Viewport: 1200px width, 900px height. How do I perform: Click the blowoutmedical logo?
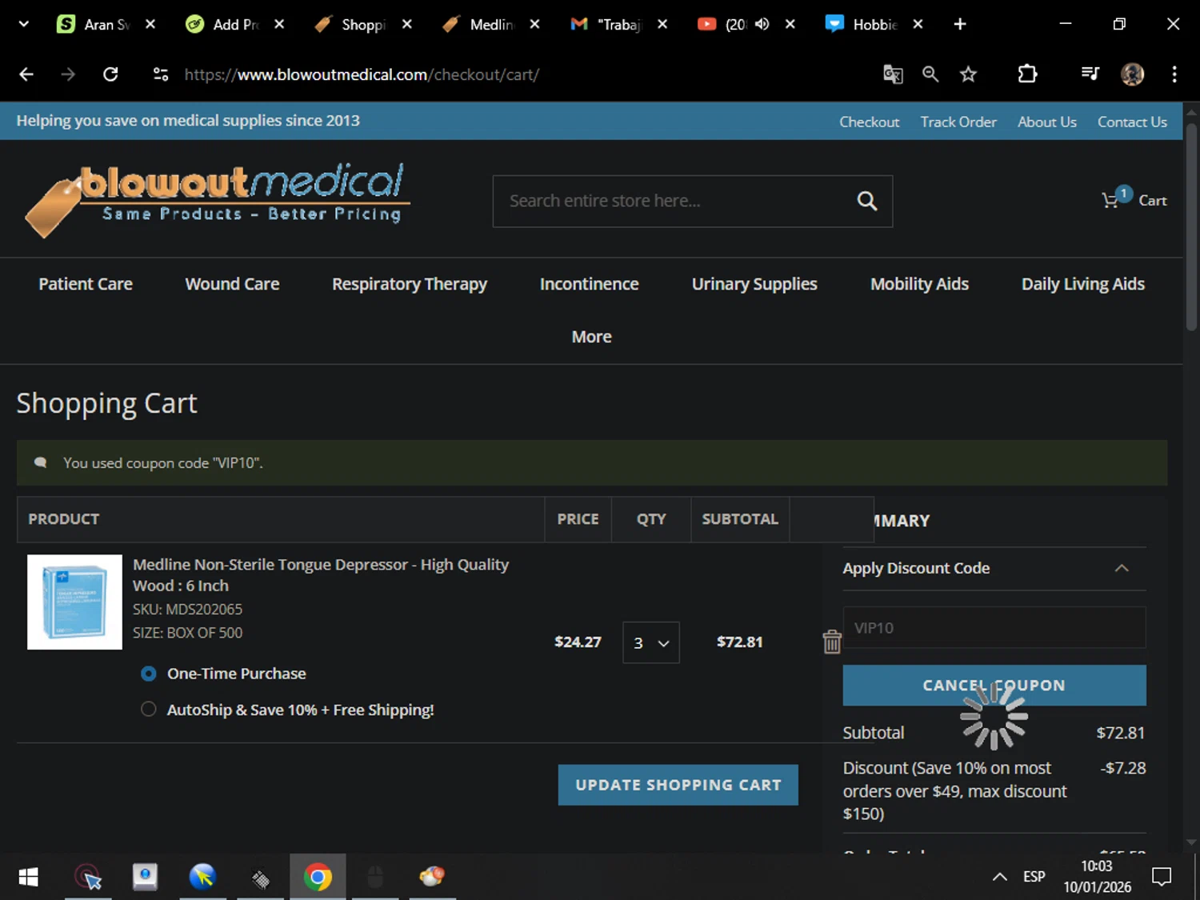(x=216, y=200)
